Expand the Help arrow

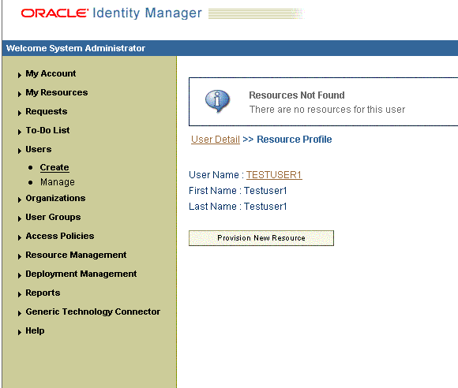[x=19, y=333]
